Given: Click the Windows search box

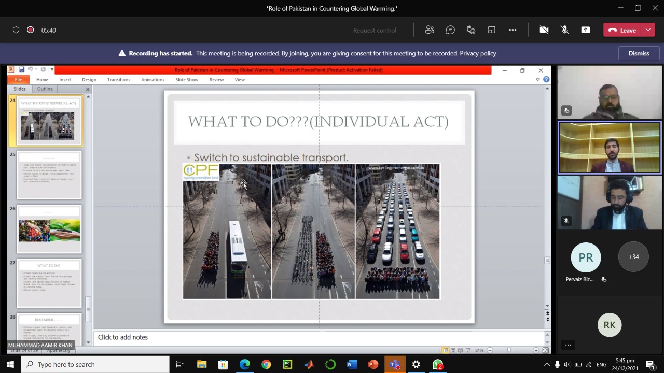Looking at the screenshot, I should point(95,364).
